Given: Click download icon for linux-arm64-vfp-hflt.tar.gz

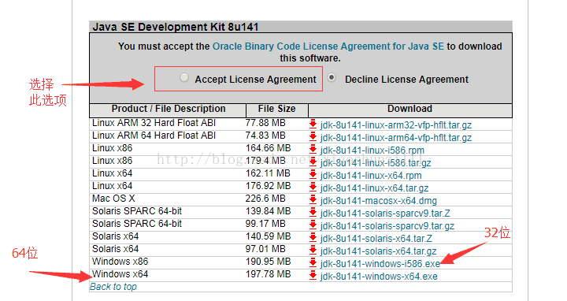Looking at the screenshot, I should [313, 137].
